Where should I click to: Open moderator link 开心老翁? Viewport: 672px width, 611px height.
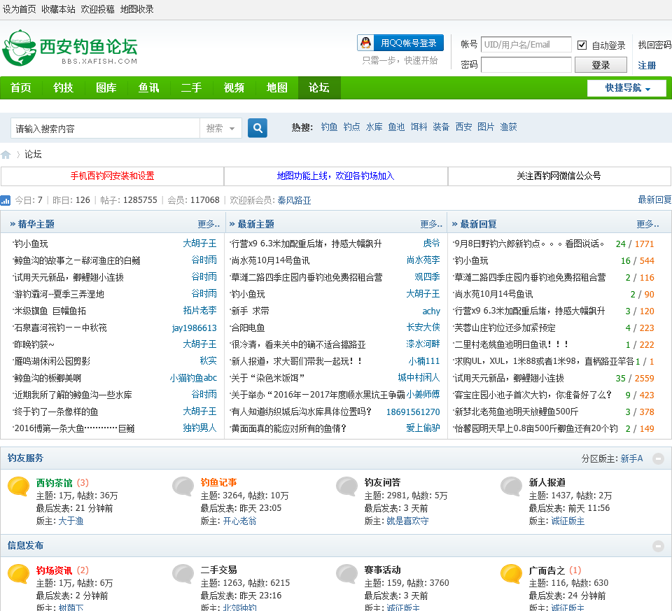240,521
